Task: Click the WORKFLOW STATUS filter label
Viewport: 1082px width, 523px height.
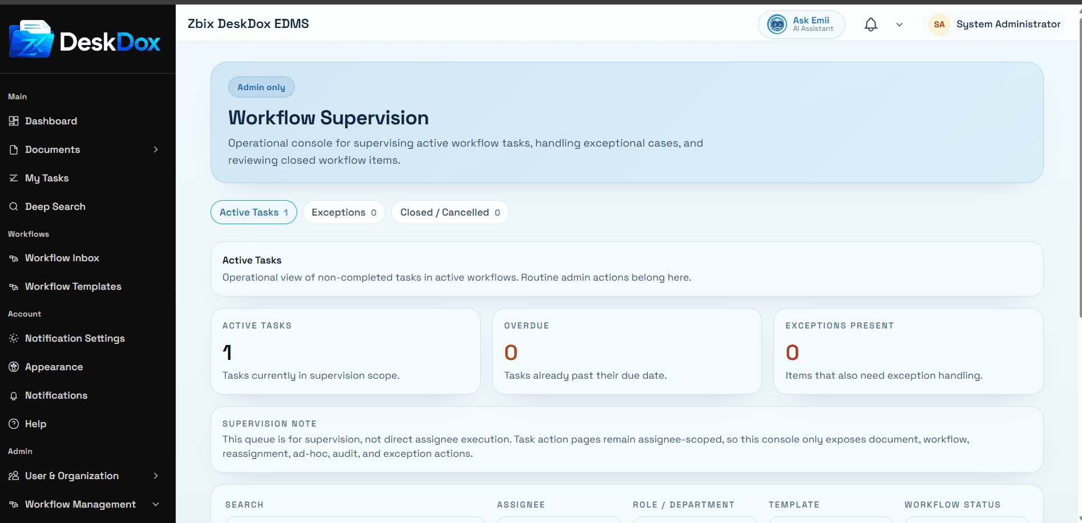Action: (953, 505)
